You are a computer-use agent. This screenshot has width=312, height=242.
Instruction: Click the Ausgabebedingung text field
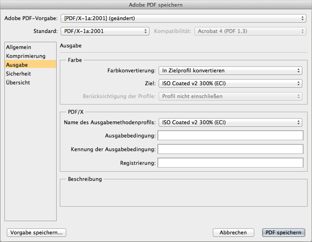[x=231, y=136]
